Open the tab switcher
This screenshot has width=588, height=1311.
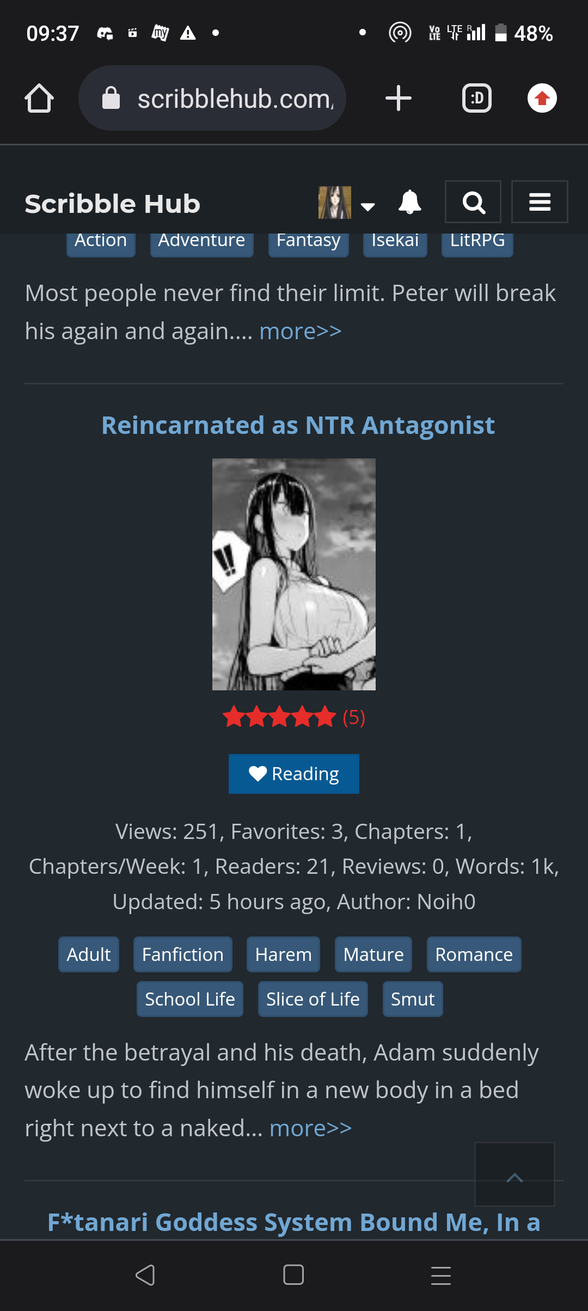coord(477,99)
